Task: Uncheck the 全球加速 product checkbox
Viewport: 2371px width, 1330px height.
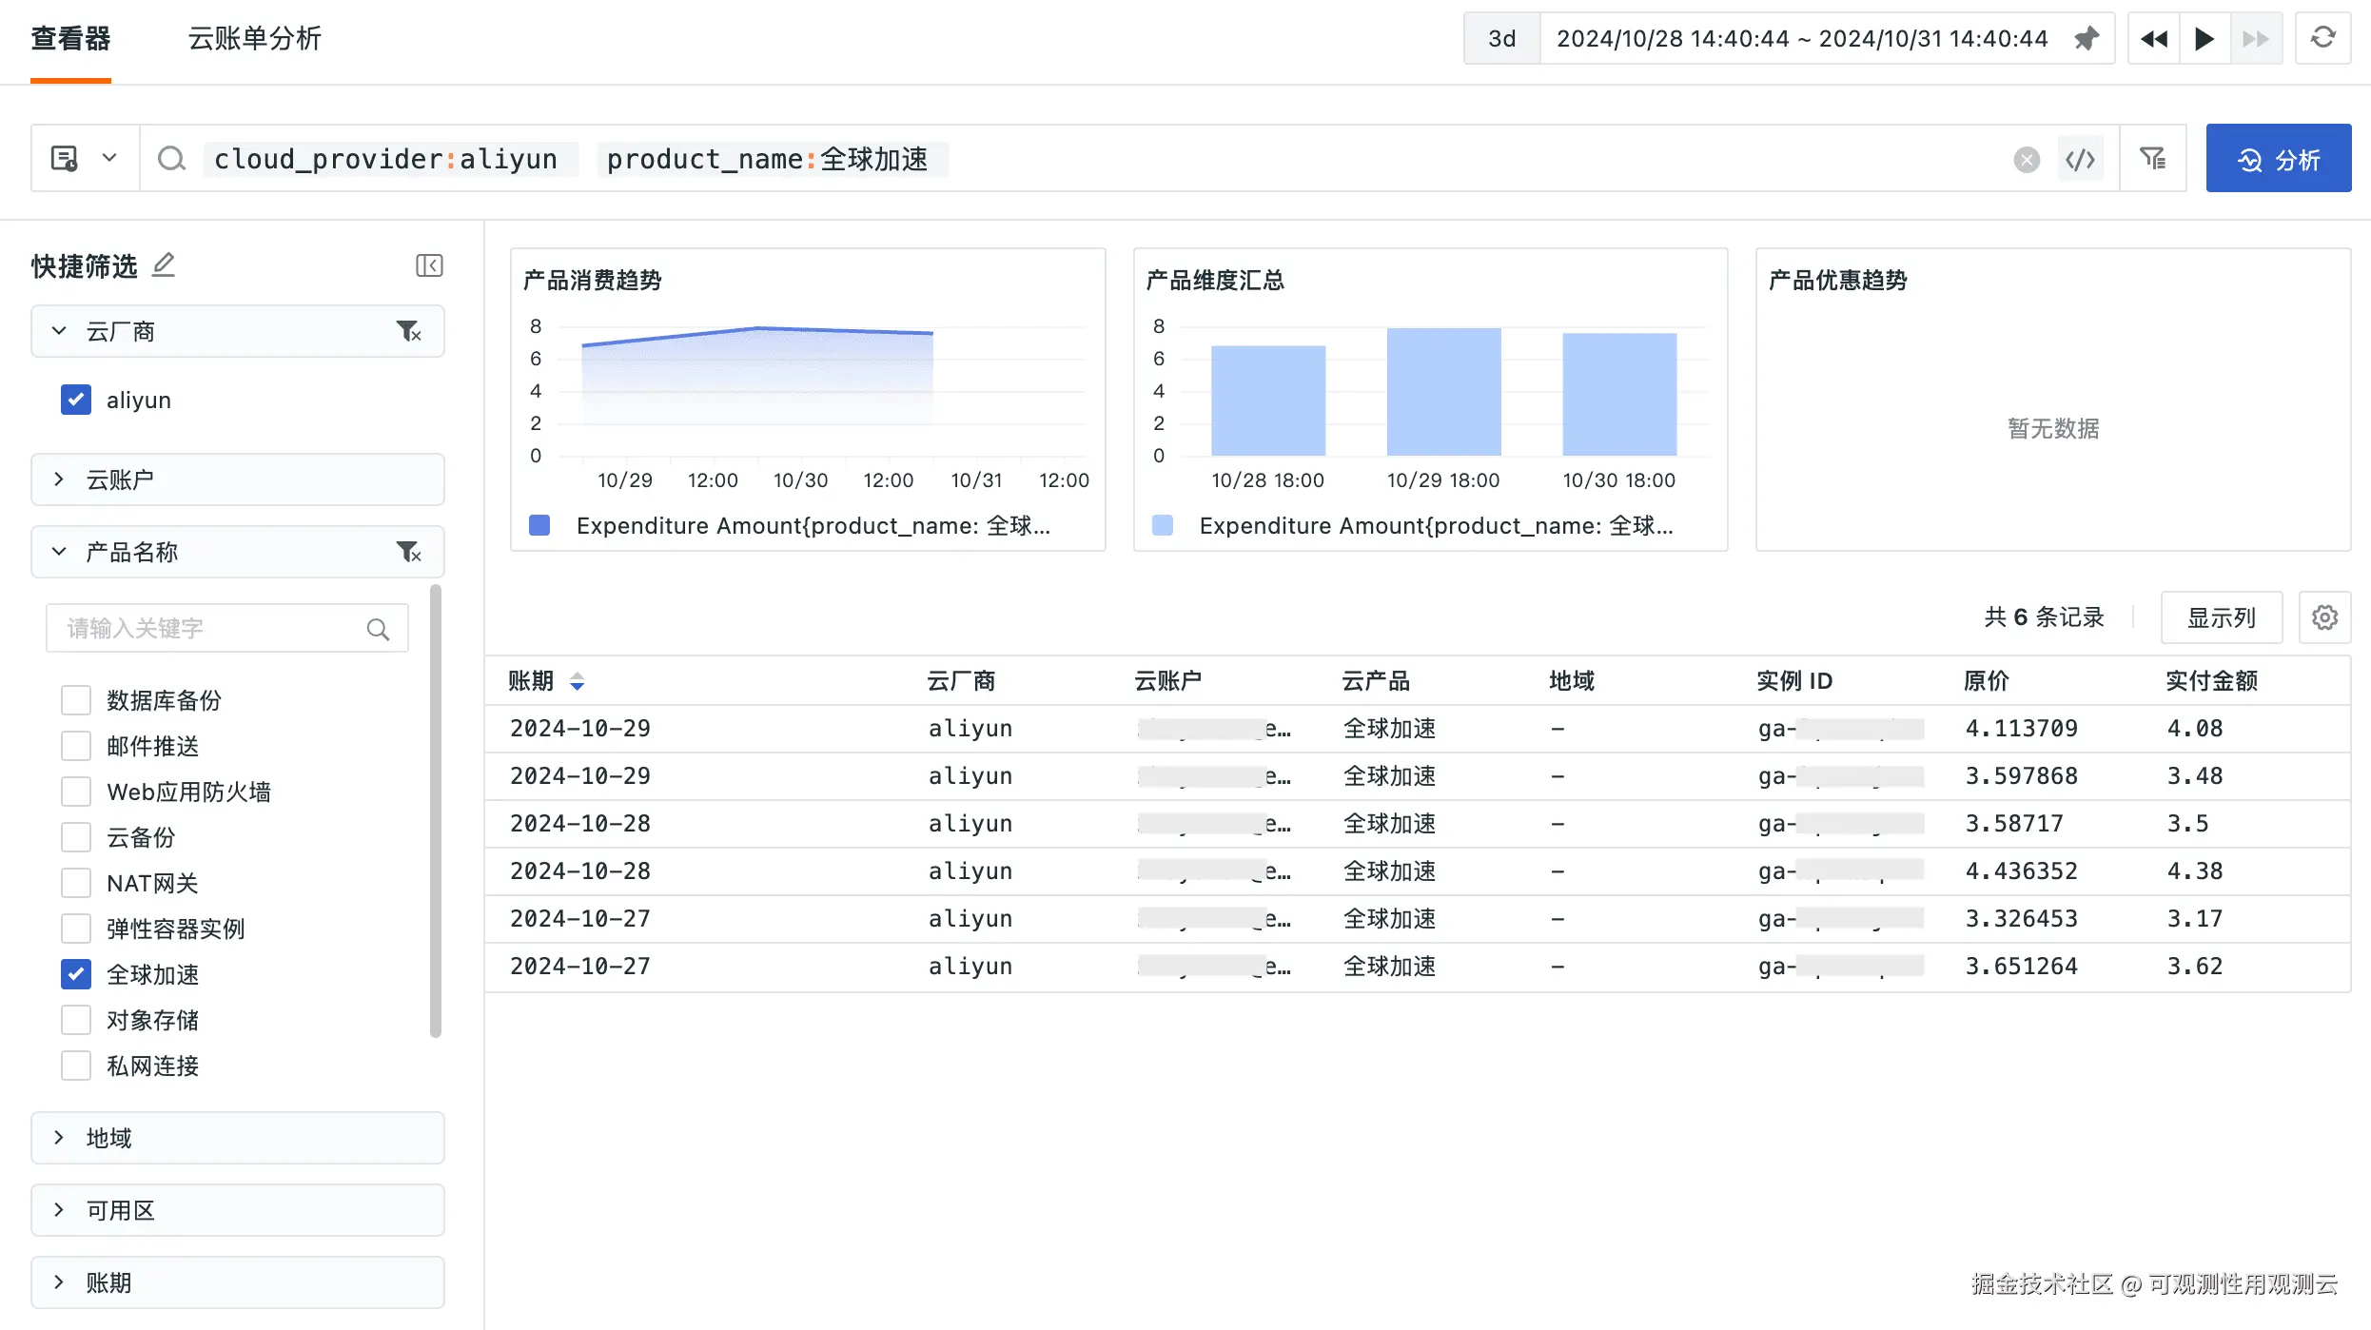Action: click(x=76, y=974)
